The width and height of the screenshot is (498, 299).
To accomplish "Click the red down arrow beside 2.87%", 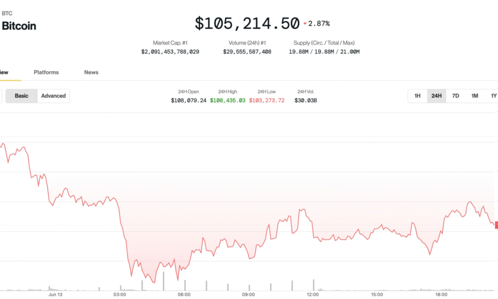I will [x=305, y=23].
